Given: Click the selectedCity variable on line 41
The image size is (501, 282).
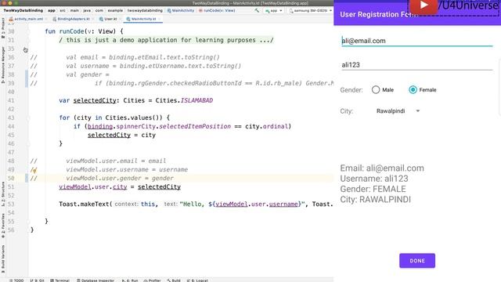Looking at the screenshot, I should [95, 100].
